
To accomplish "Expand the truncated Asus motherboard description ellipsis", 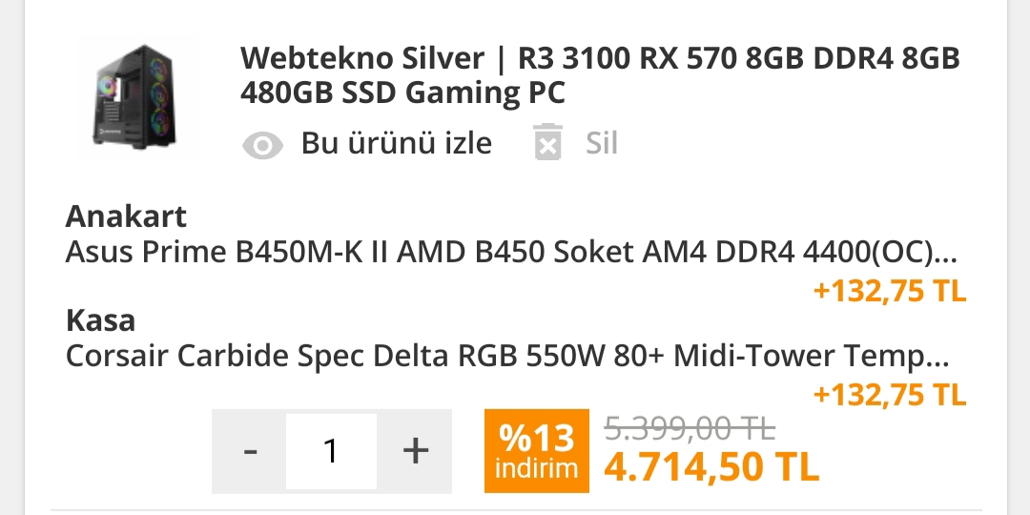I will pyautogui.click(x=946, y=256).
